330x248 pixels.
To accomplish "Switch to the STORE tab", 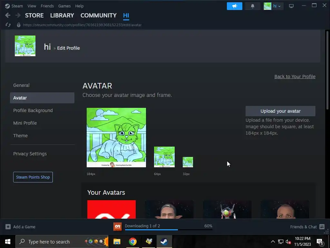I will 34,15.
